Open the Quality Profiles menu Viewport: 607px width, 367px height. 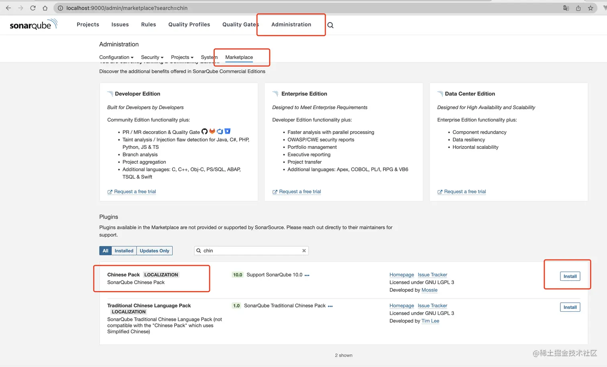pyautogui.click(x=189, y=24)
